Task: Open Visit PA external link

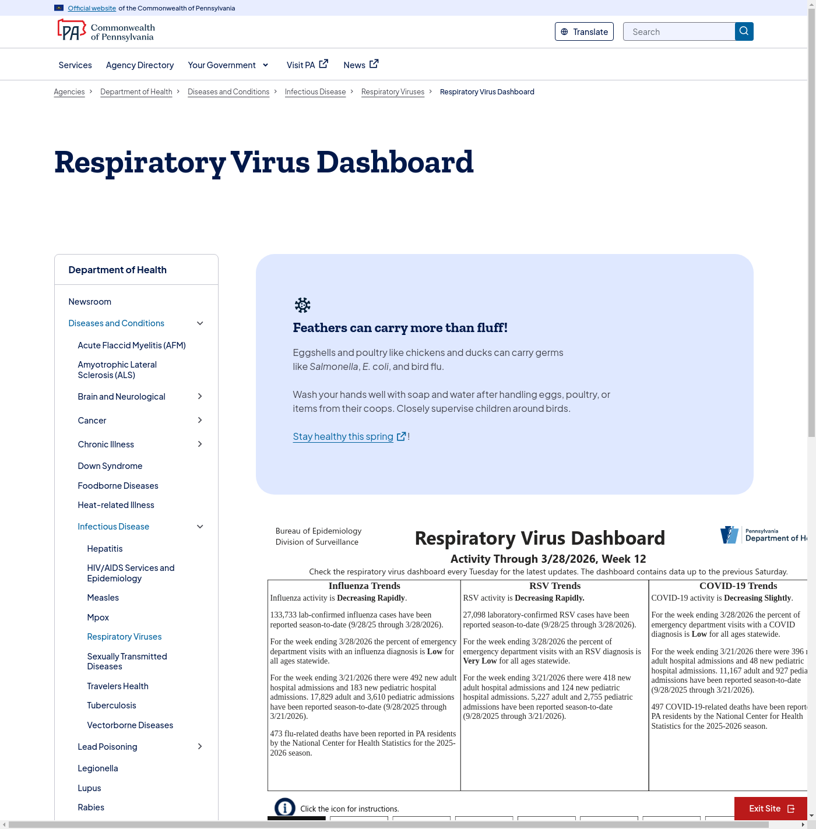Action: (307, 65)
